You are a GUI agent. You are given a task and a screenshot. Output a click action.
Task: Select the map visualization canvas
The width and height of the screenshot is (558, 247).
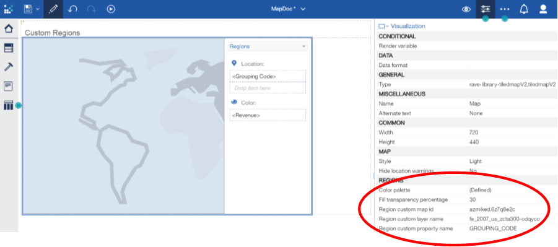(123, 126)
